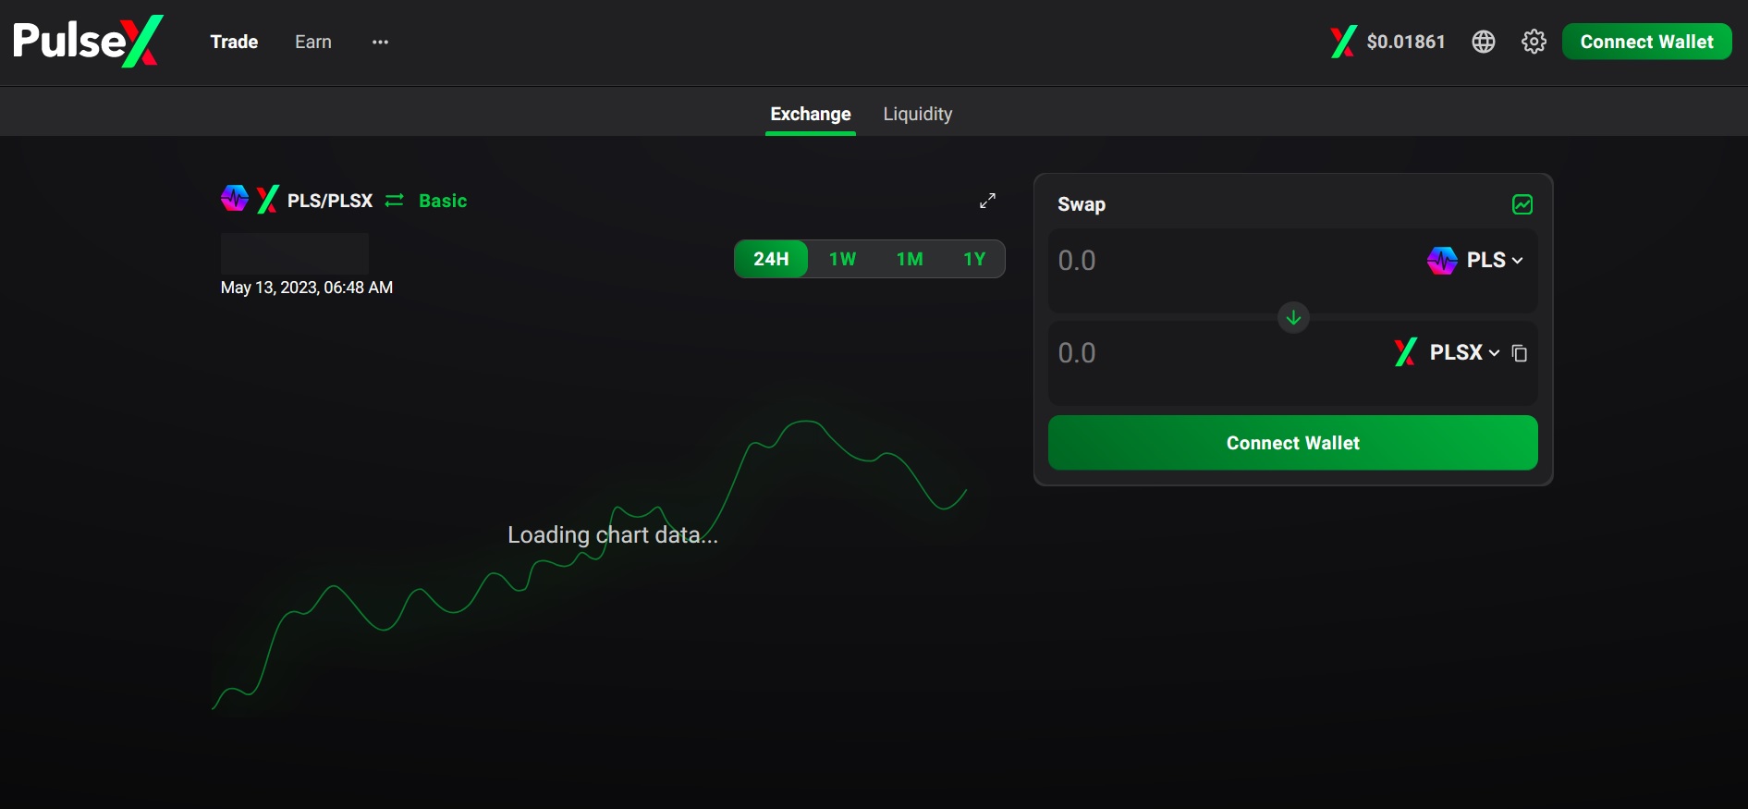Click the PLSX token icon beside PLS/PLSX
This screenshot has height=809, width=1748.
(267, 200)
